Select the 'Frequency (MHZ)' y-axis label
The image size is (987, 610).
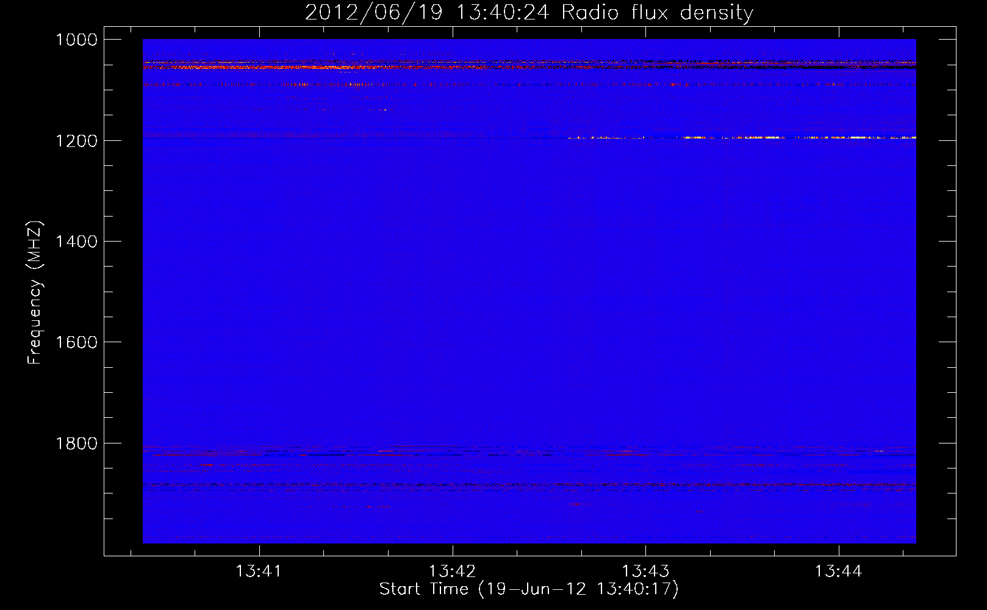click(35, 293)
